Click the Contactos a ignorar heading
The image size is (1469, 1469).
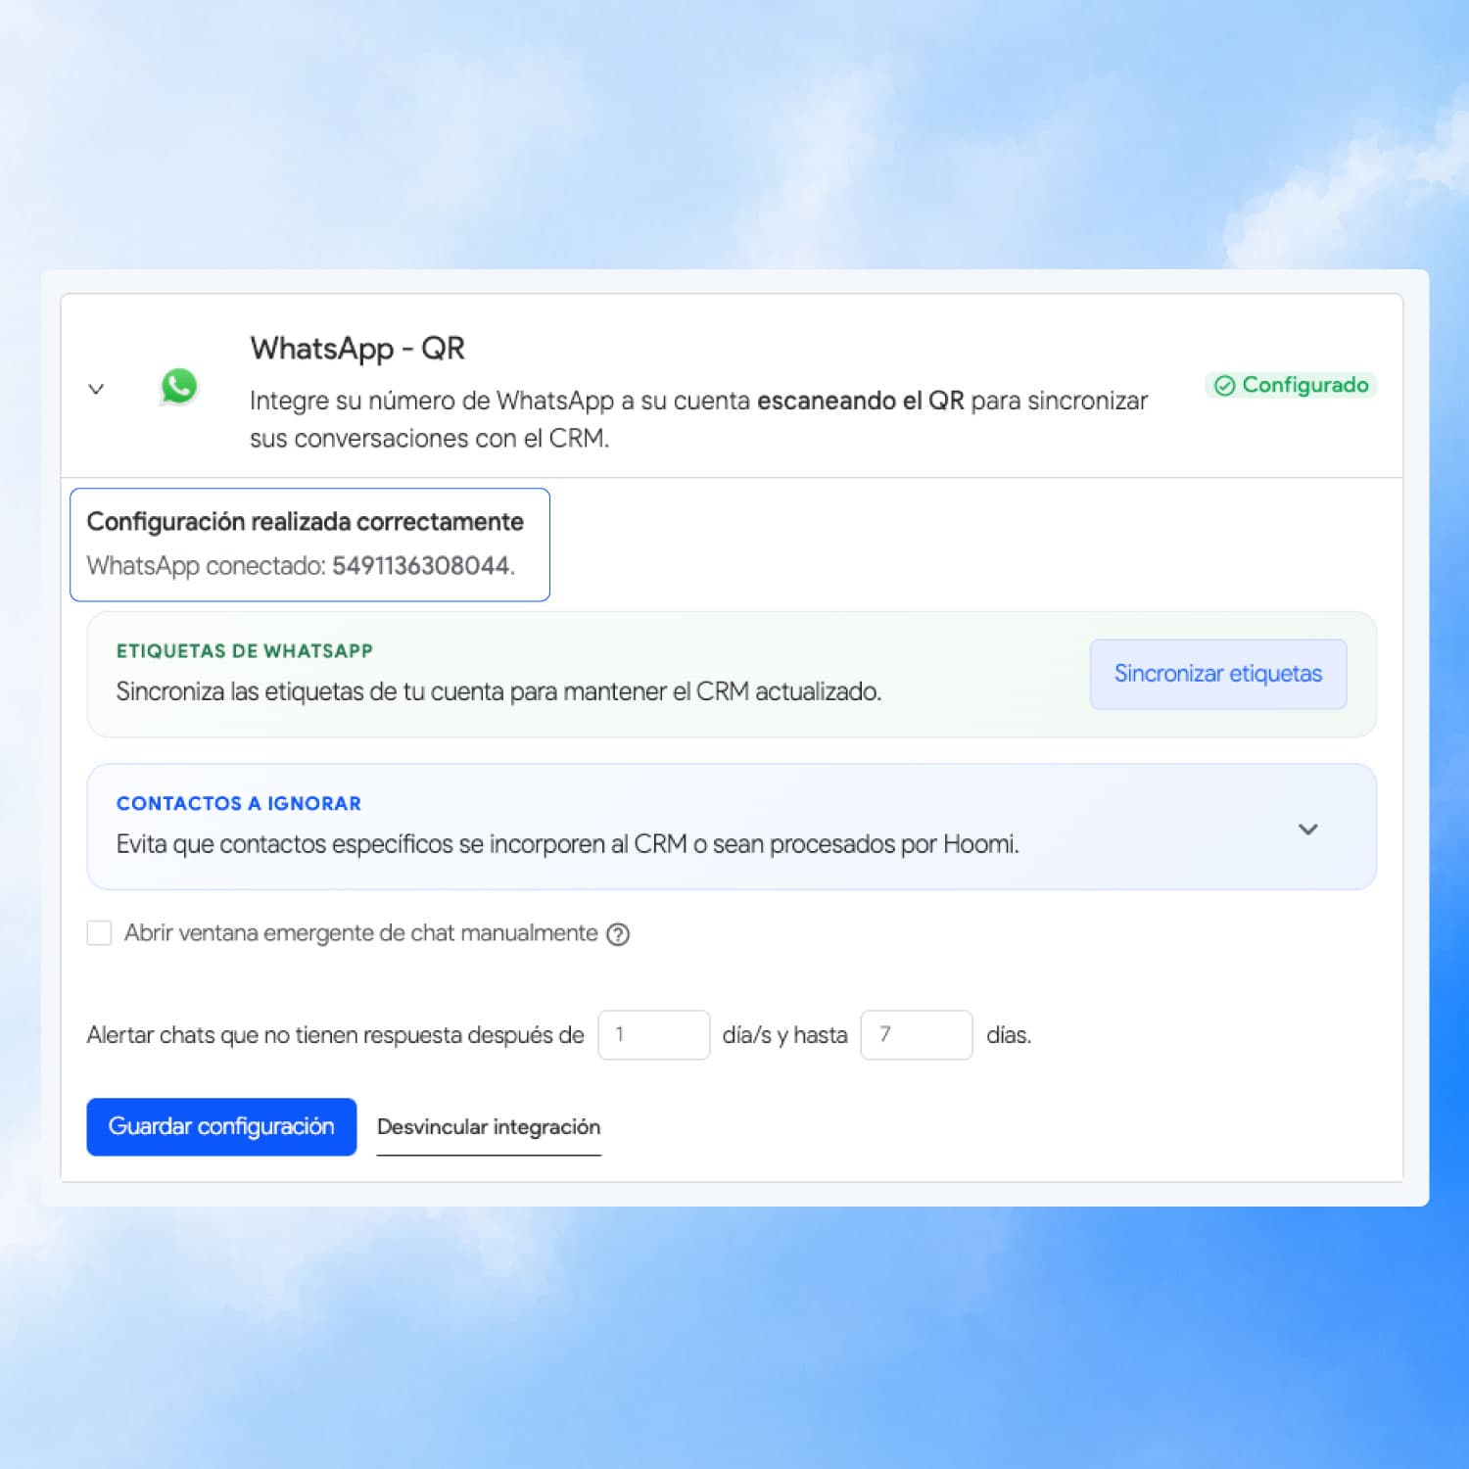coord(239,804)
